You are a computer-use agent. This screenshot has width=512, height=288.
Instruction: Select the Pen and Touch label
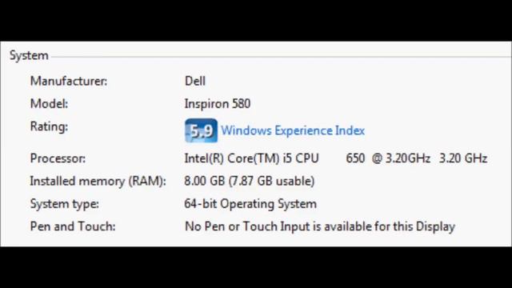coord(73,226)
